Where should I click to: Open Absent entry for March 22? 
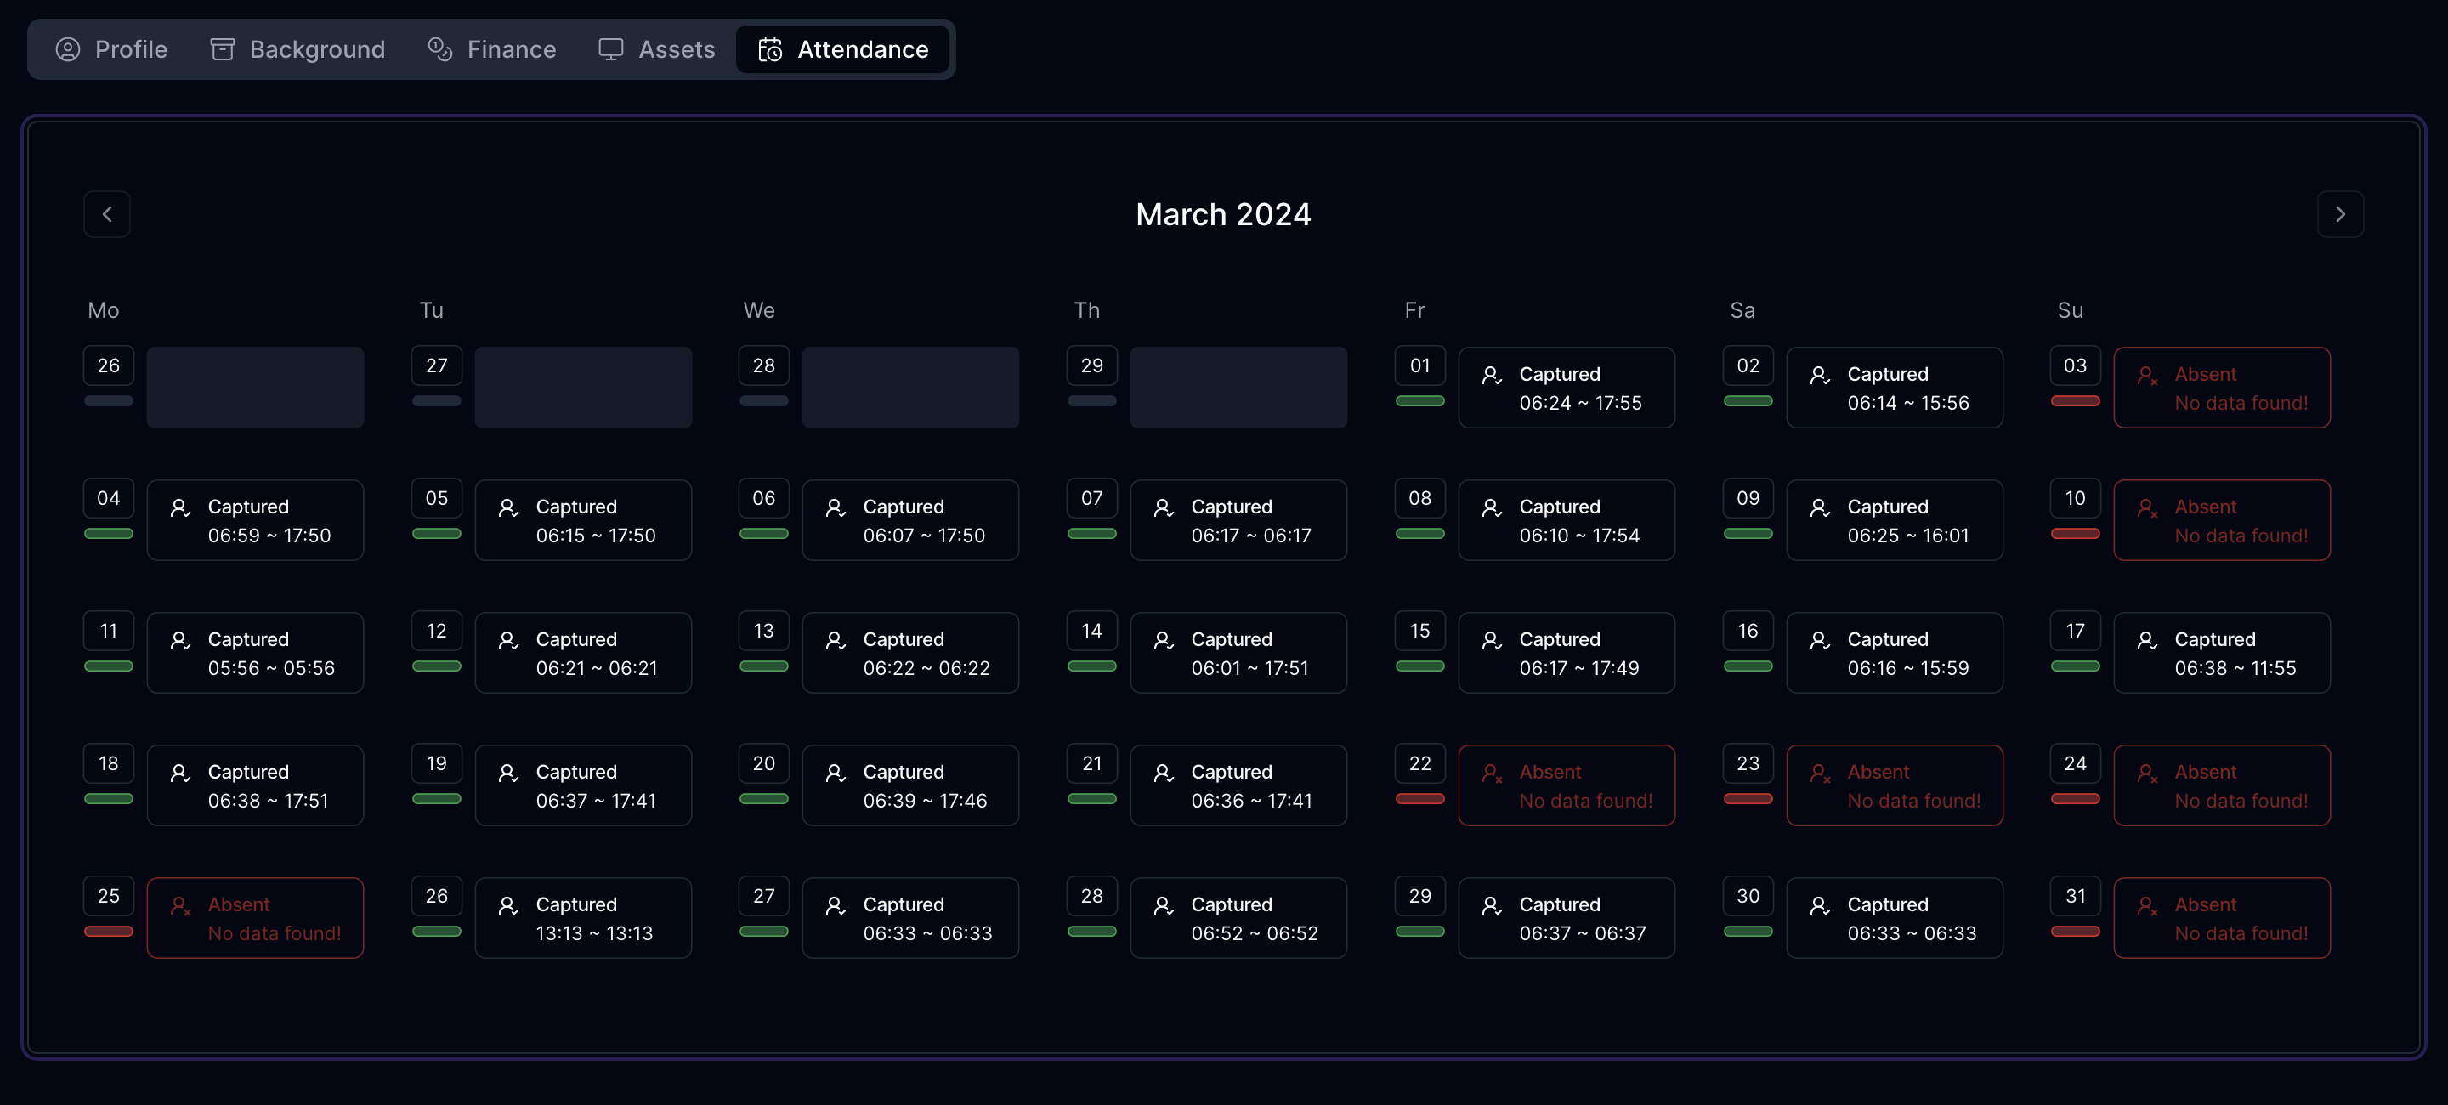[x=1566, y=785]
